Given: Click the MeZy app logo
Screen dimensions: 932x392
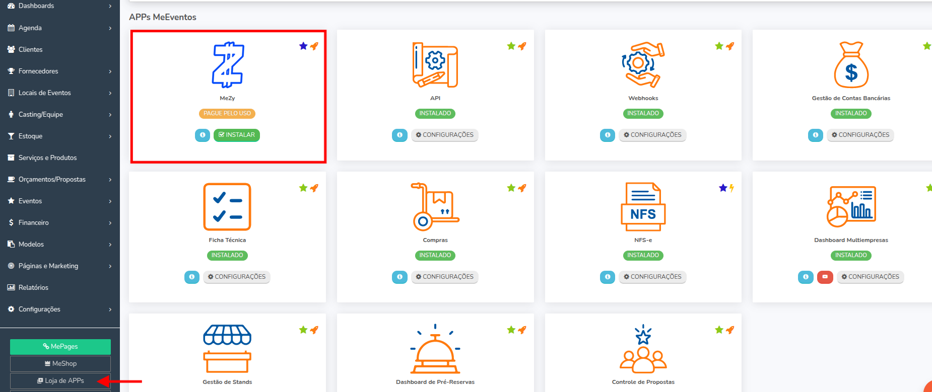Looking at the screenshot, I should point(228,65).
